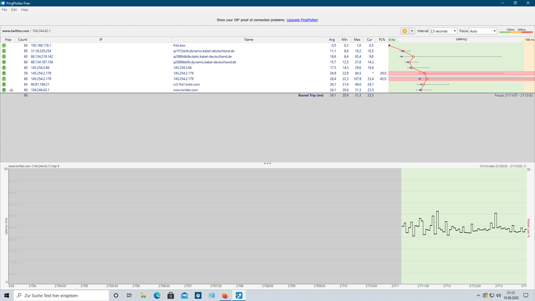Select the www.twitter.com name cell in hop 9
Image resolution: width=535 pixels, height=301 pixels.
(x=185, y=90)
